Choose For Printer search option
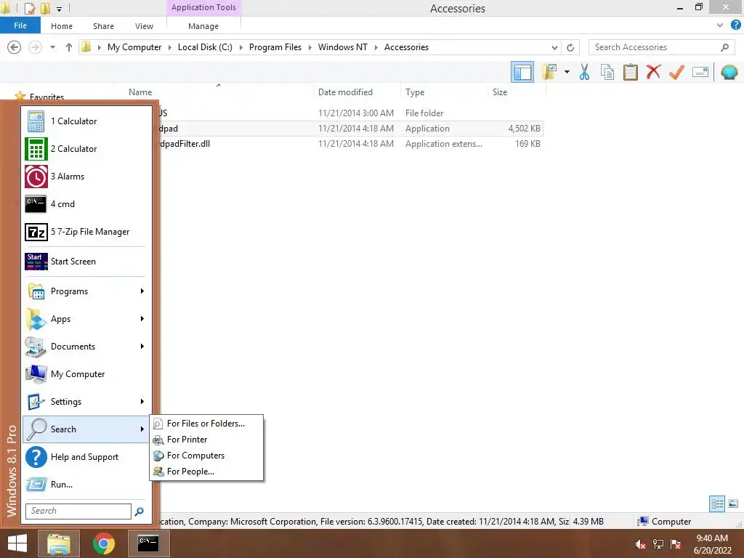The width and height of the screenshot is (744, 558). pos(206,440)
